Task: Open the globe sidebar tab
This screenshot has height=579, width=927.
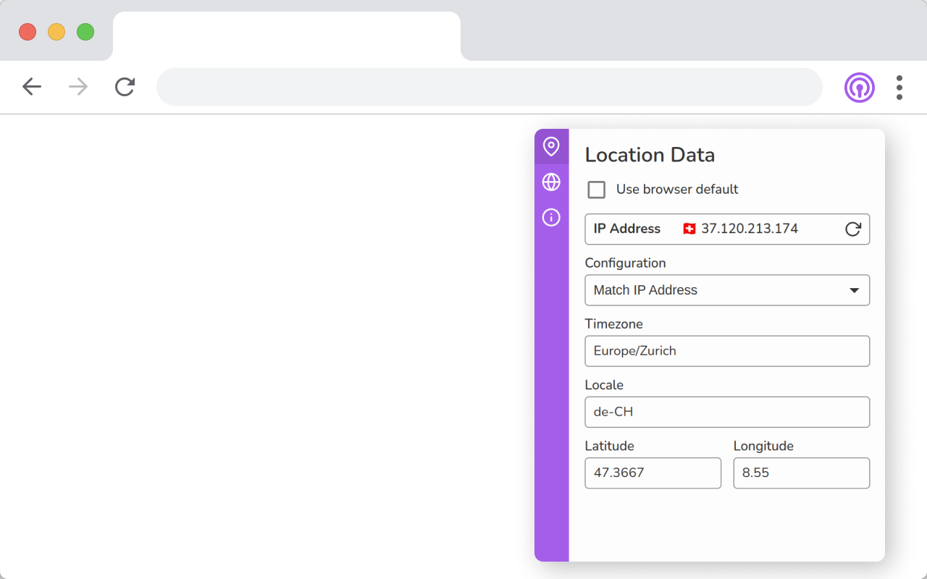Action: [x=551, y=182]
